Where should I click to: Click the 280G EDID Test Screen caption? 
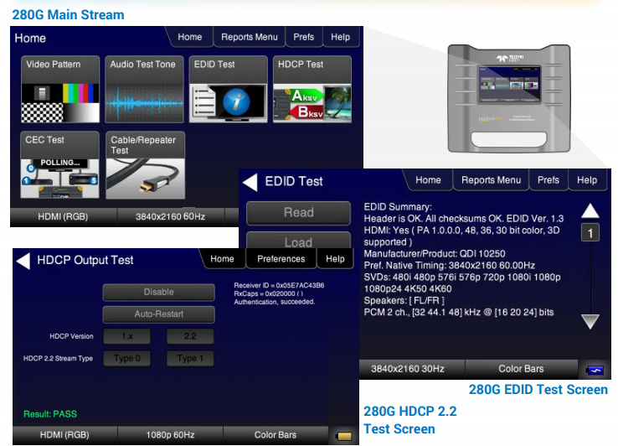[538, 390]
